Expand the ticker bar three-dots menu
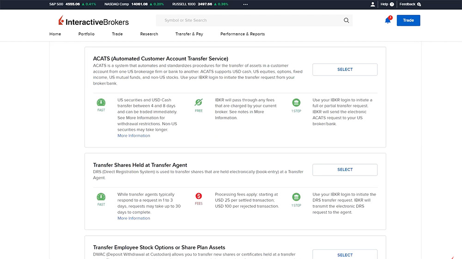 coord(245,4)
